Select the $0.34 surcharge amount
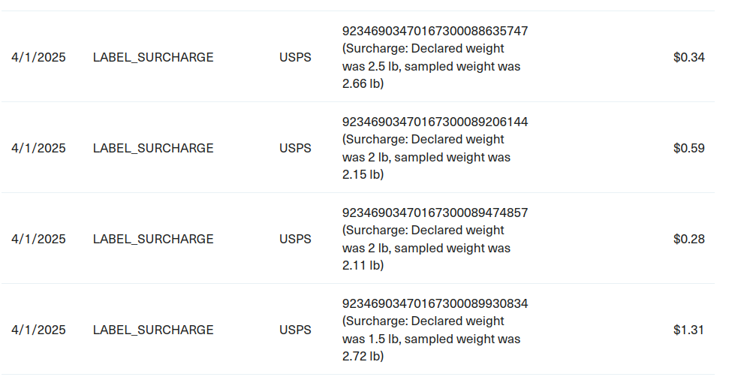Screen dimensions: 738x383 pyautogui.click(x=688, y=57)
